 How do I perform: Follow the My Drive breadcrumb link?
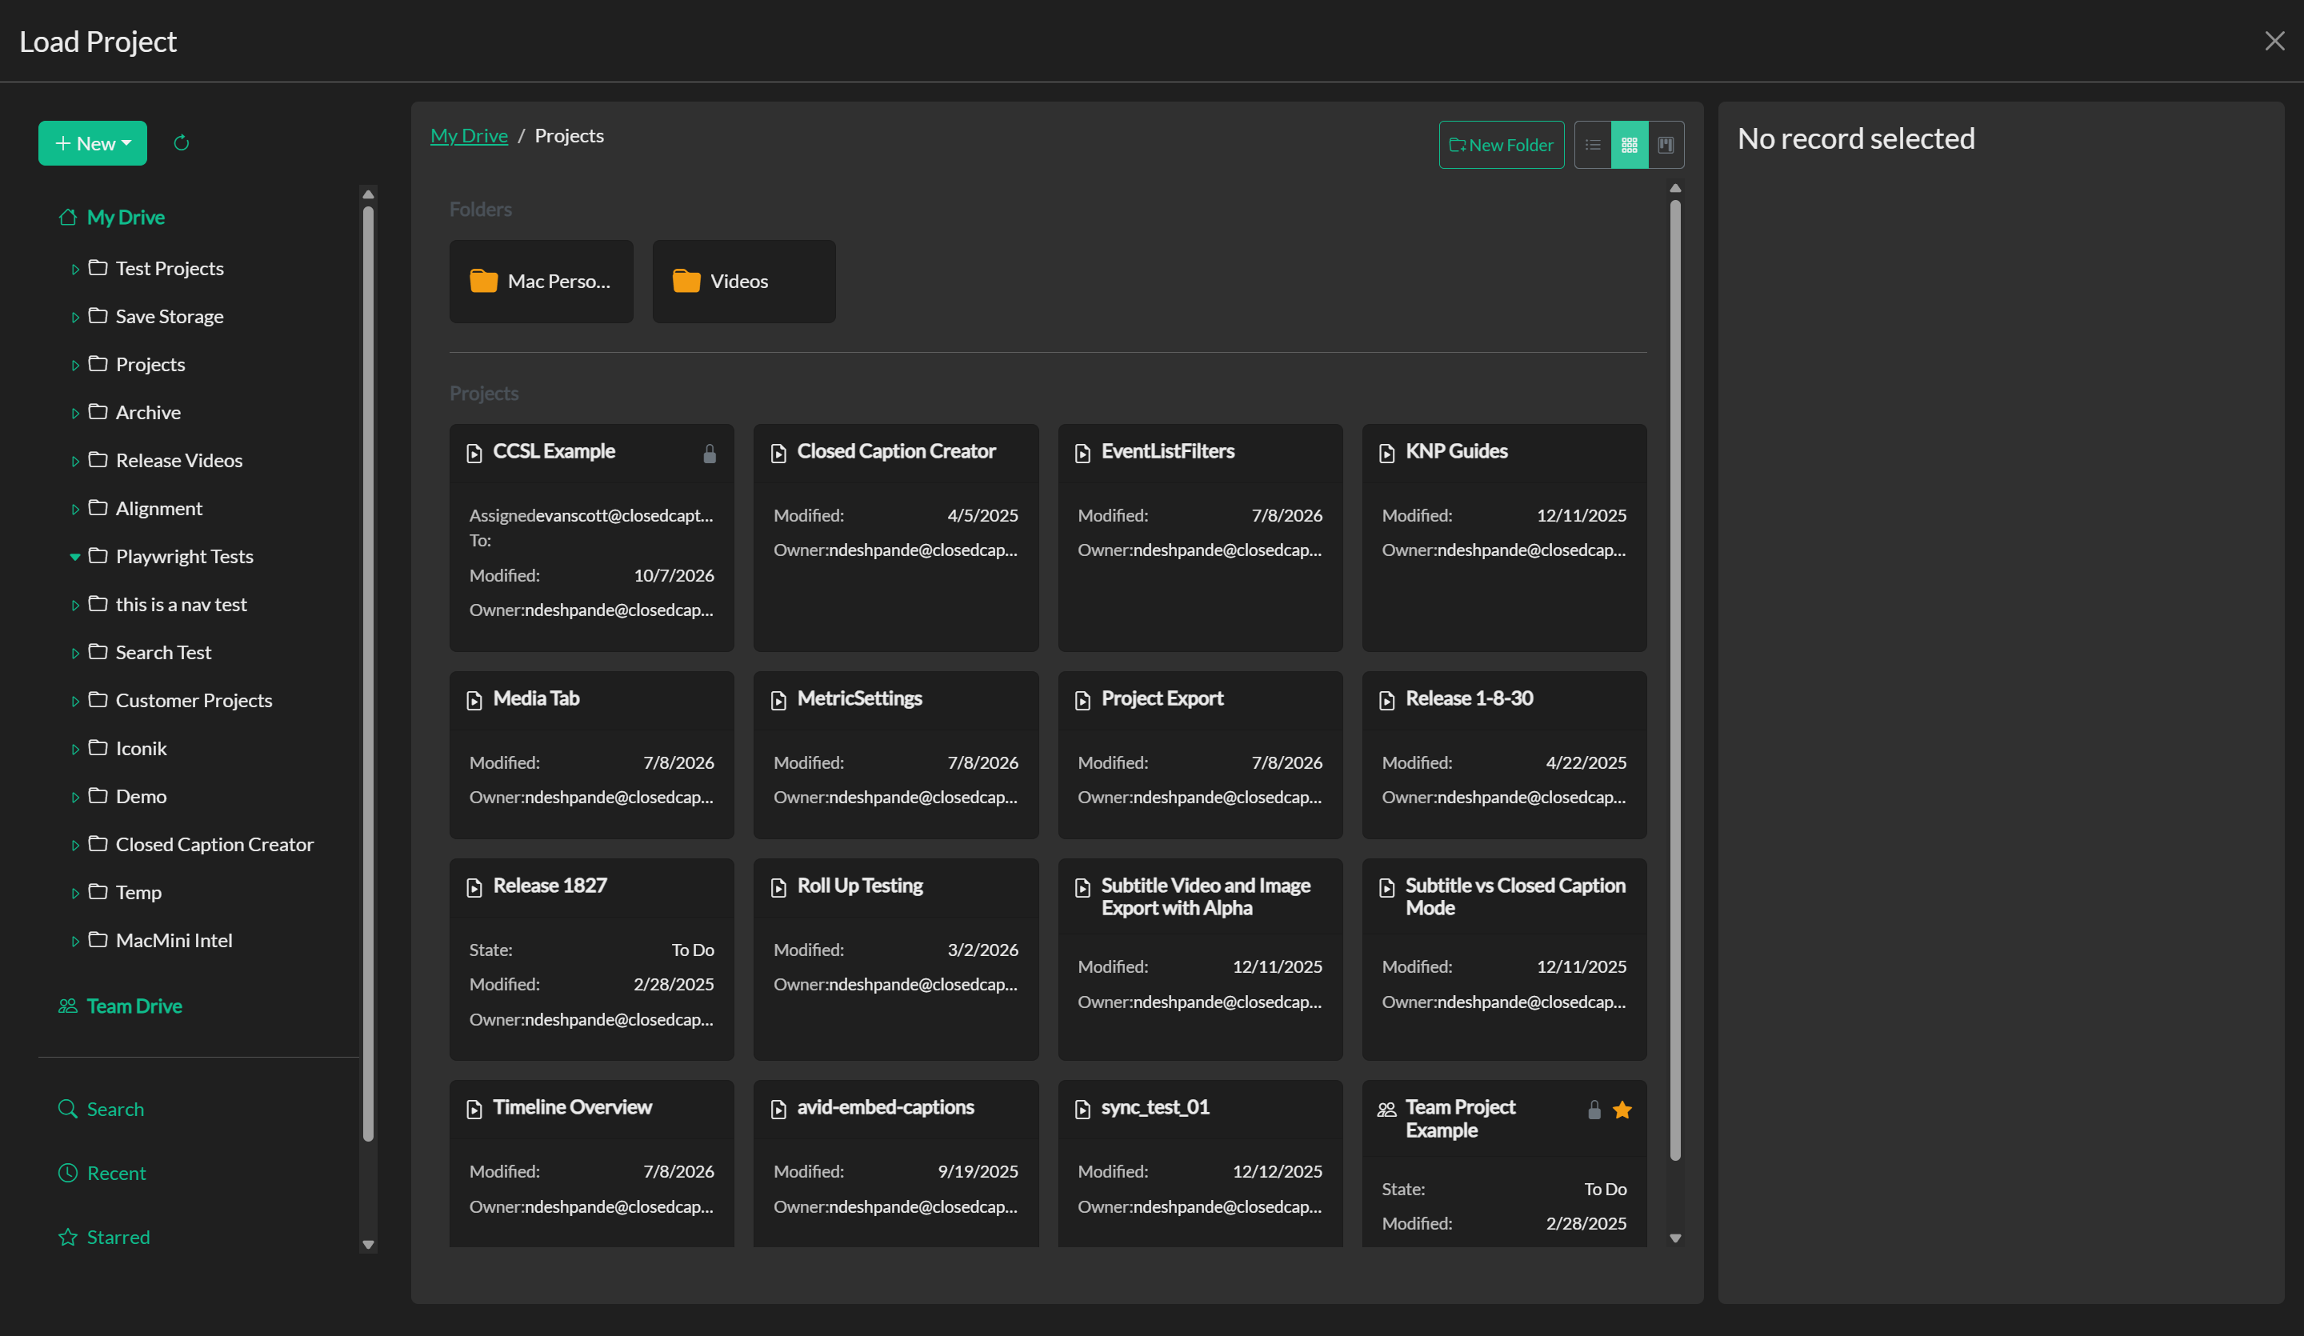point(469,135)
